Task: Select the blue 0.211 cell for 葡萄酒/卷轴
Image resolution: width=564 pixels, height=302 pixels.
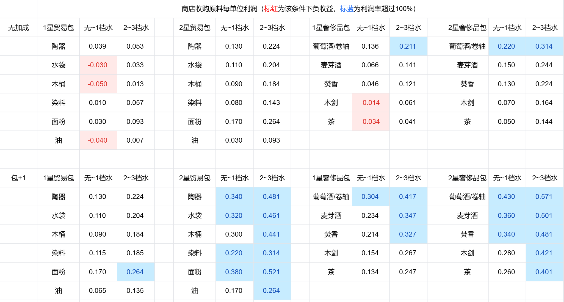Action: (408, 46)
